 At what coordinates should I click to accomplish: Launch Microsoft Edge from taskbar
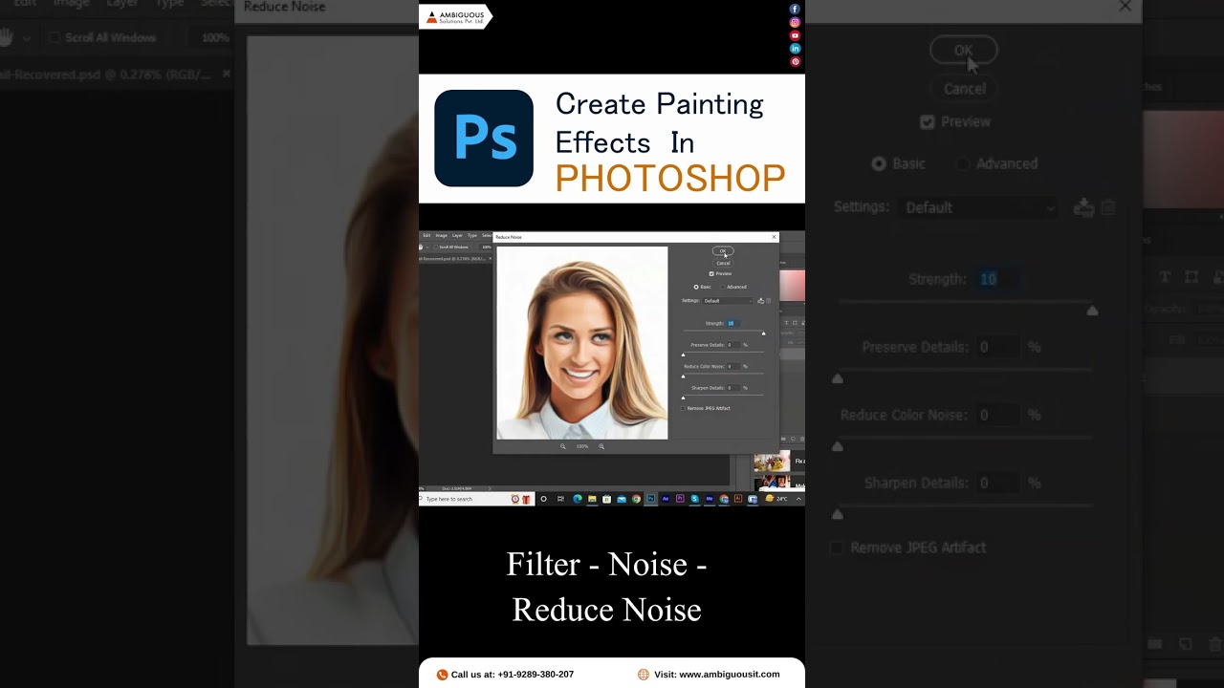click(578, 499)
